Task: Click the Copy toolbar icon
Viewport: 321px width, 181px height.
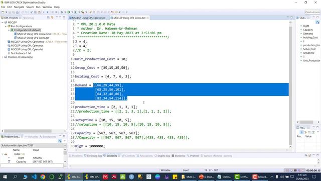Action: tap(36, 12)
